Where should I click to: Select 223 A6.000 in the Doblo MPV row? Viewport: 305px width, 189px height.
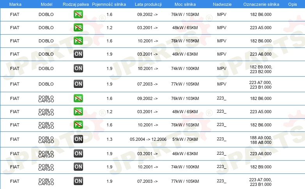coord(261,54)
